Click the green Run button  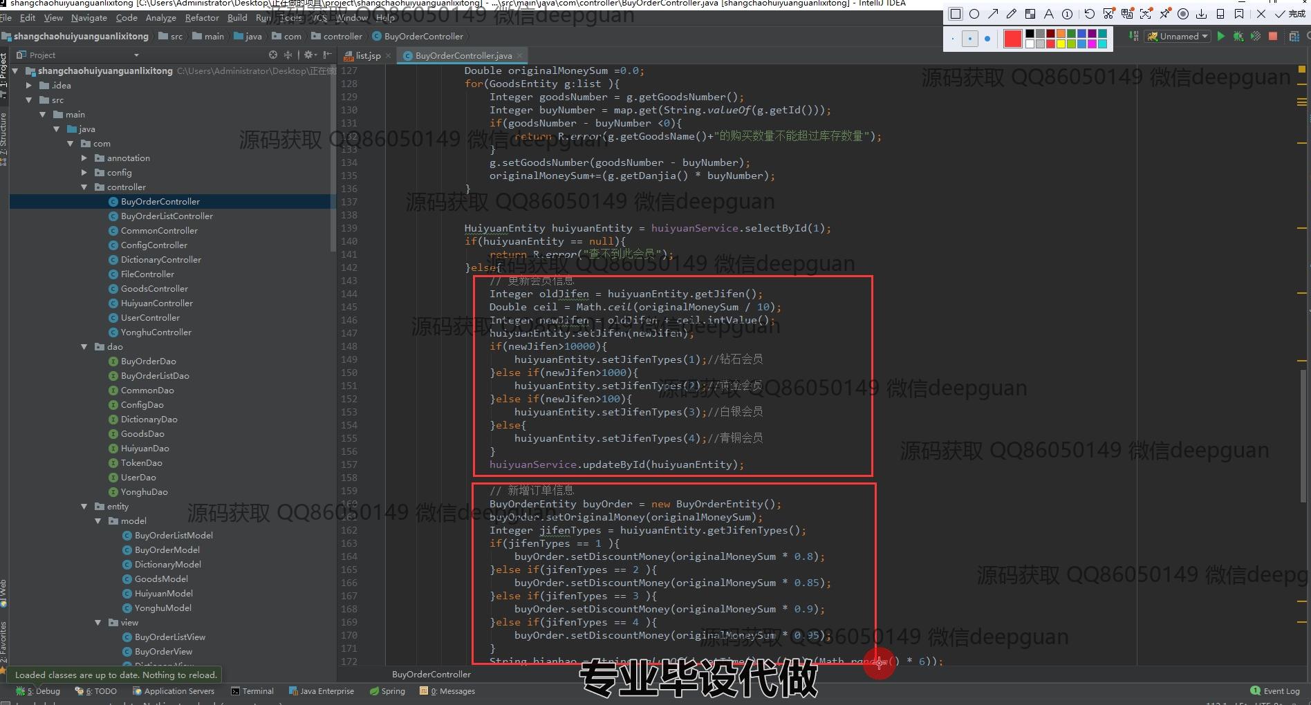click(x=1221, y=37)
